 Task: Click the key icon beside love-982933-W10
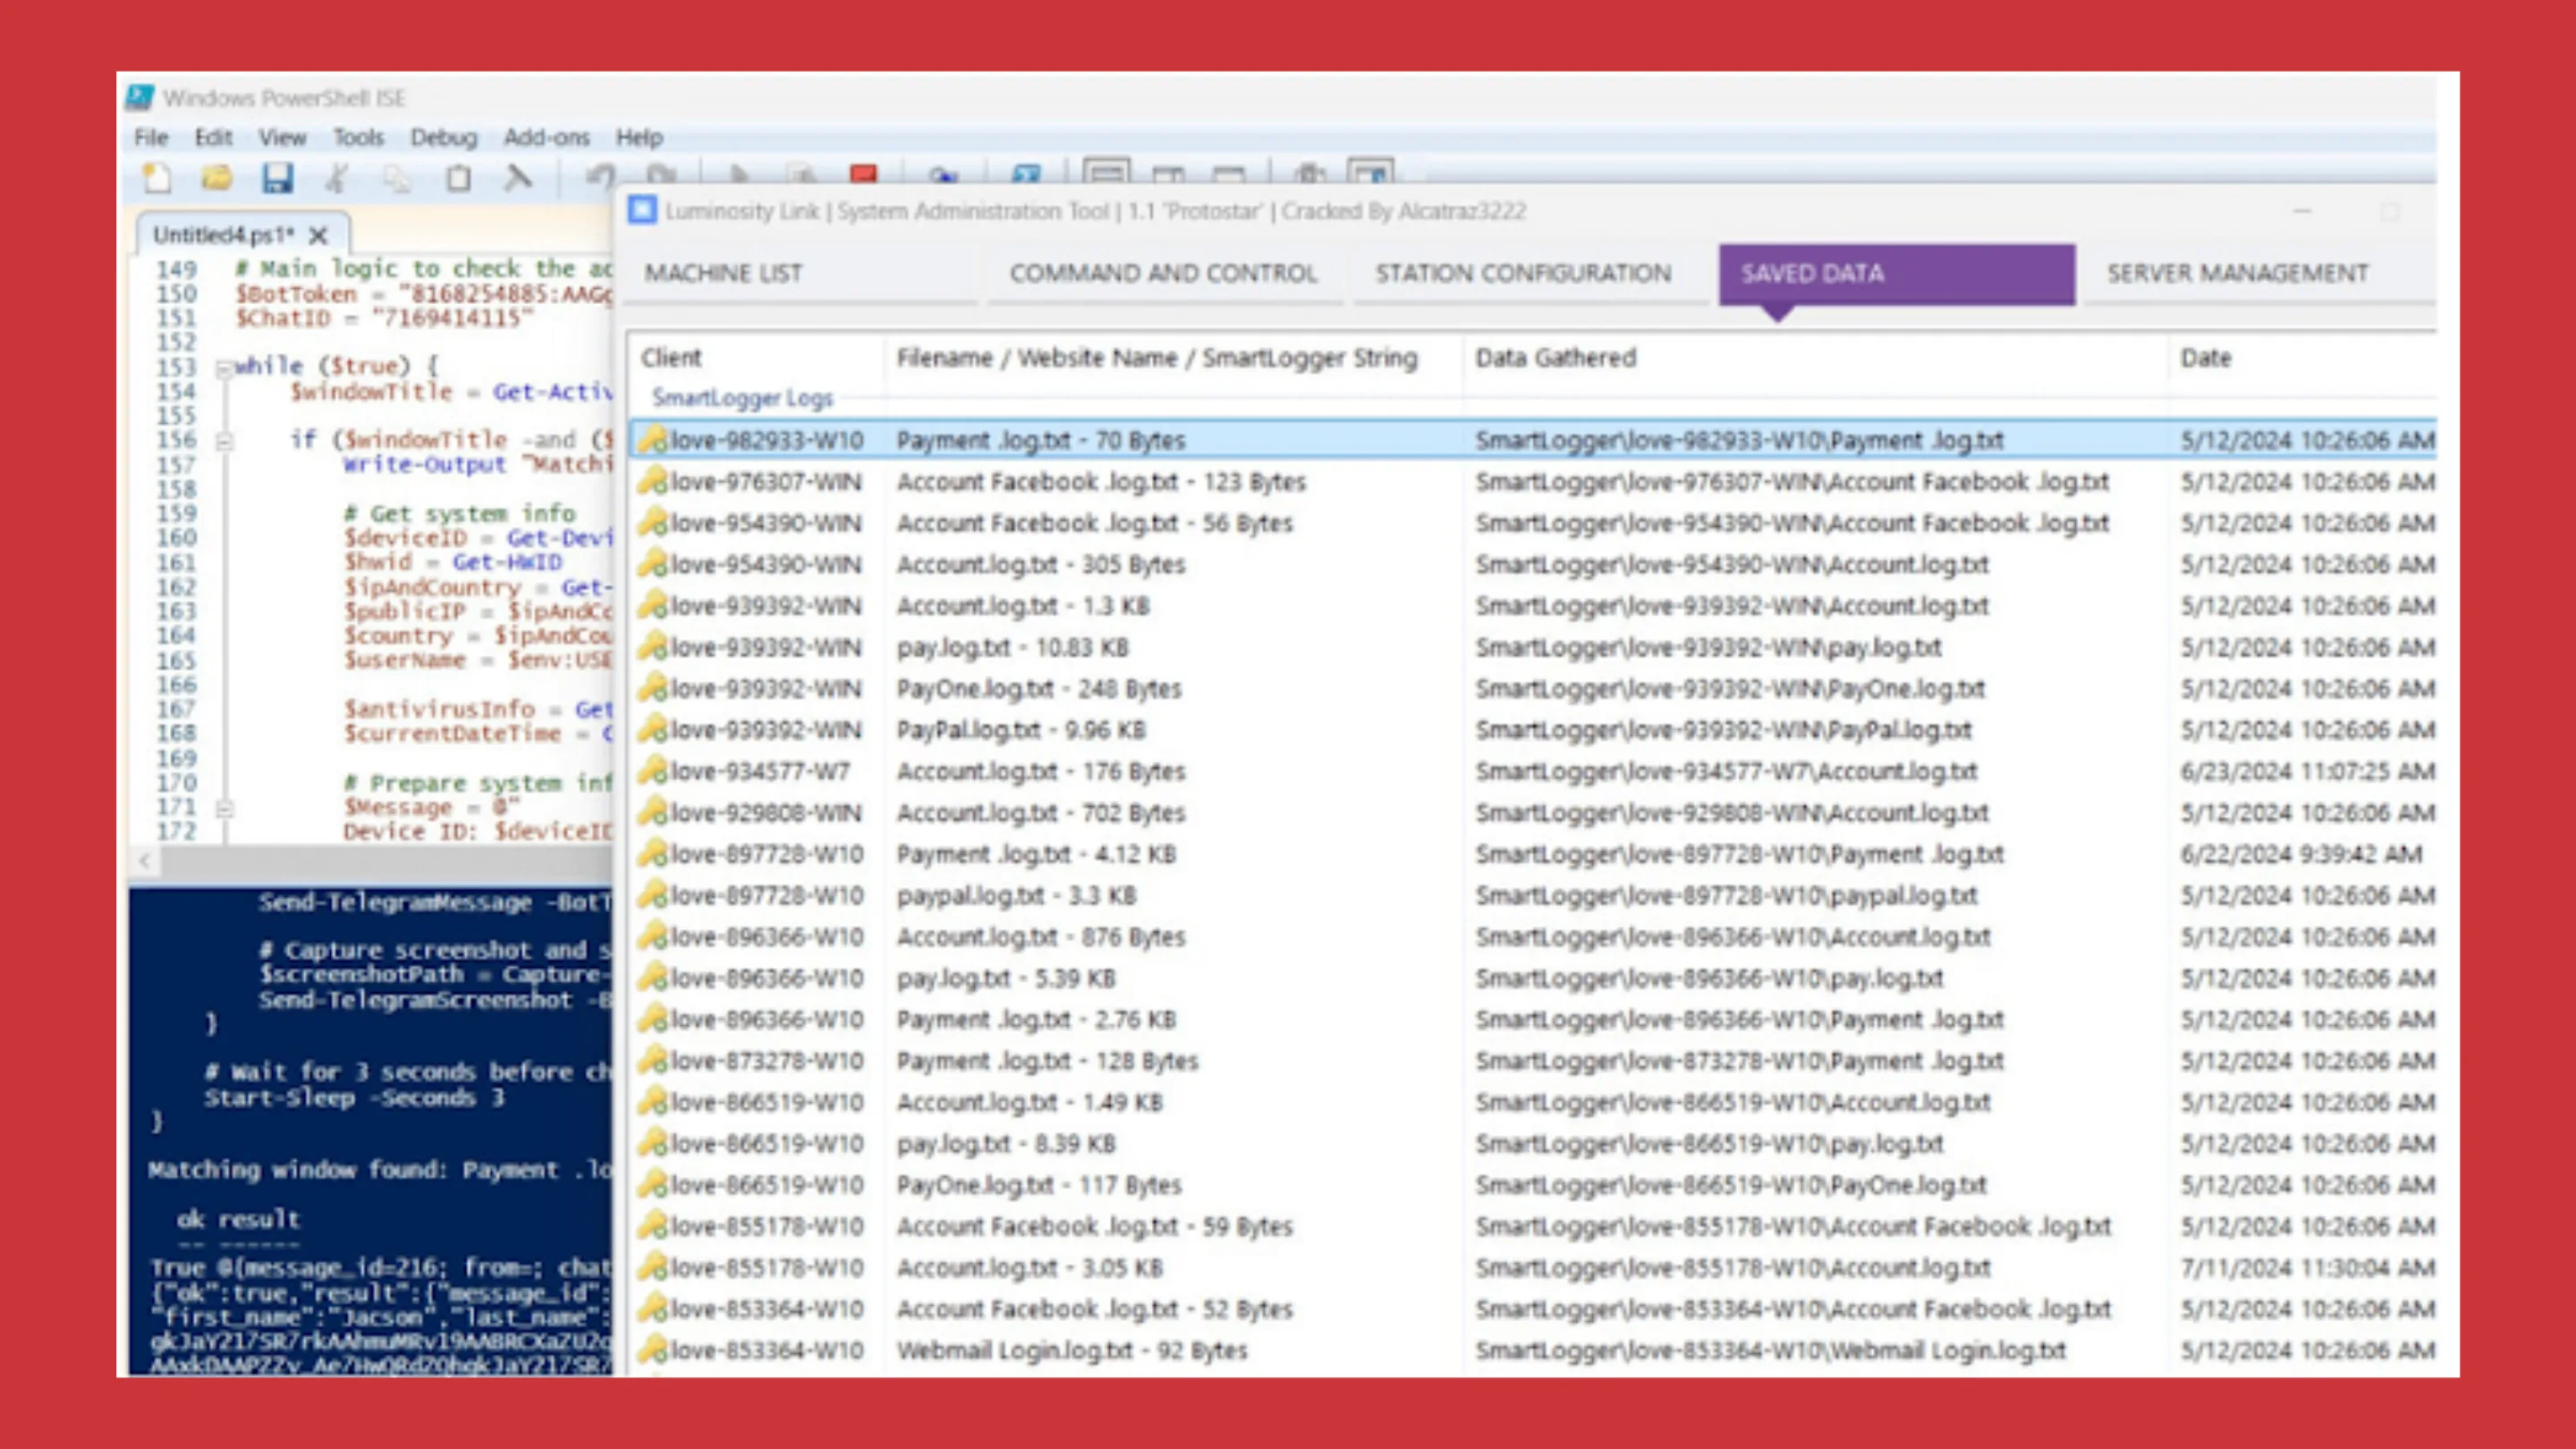[653, 440]
